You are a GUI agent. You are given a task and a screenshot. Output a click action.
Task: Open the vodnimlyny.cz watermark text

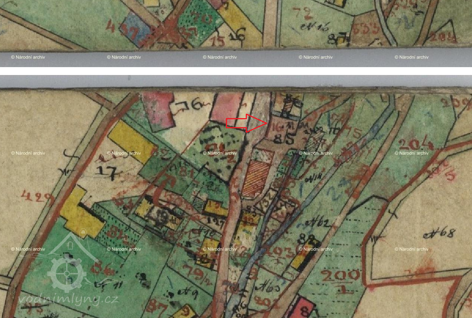pyautogui.click(x=68, y=299)
